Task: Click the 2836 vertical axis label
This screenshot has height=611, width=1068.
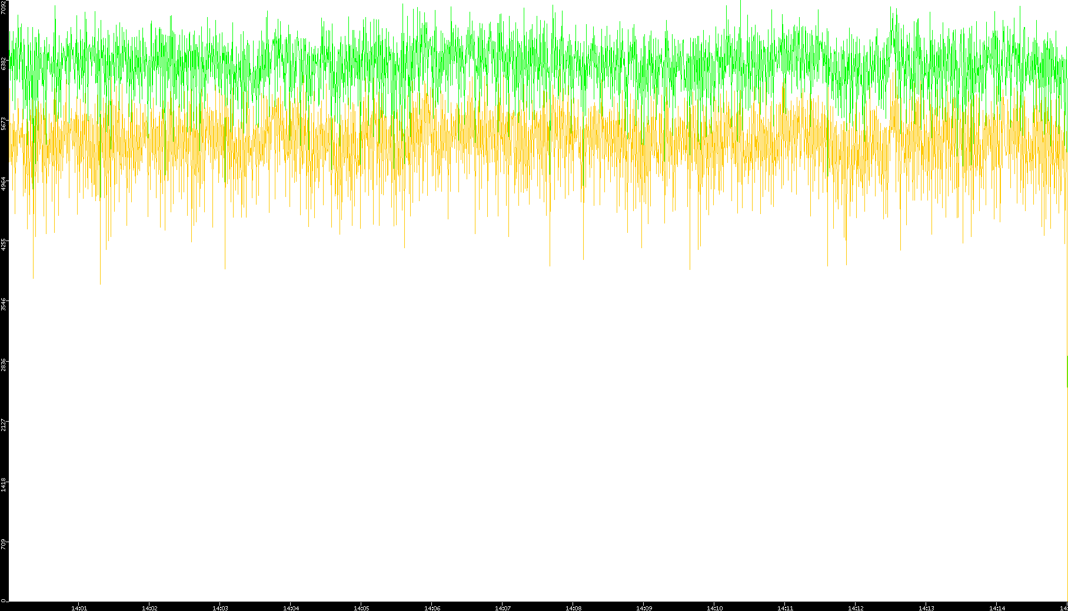Action: point(4,365)
